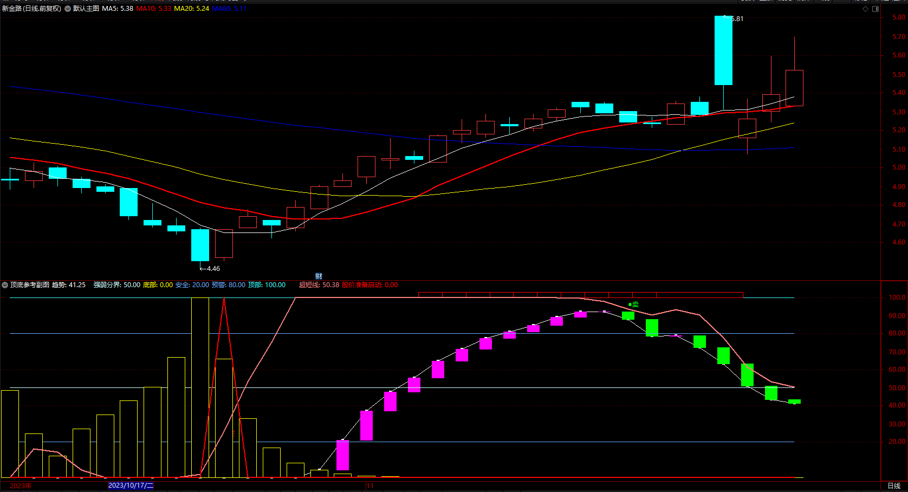908x492 pixels.
Task: Click the 2023/10/17/二 date marker on time axis
Action: click(131, 485)
